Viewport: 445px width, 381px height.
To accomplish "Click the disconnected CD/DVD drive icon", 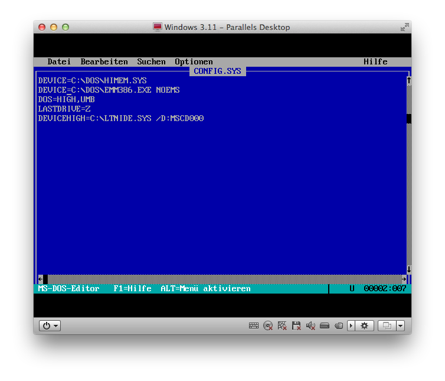I will point(267,325).
